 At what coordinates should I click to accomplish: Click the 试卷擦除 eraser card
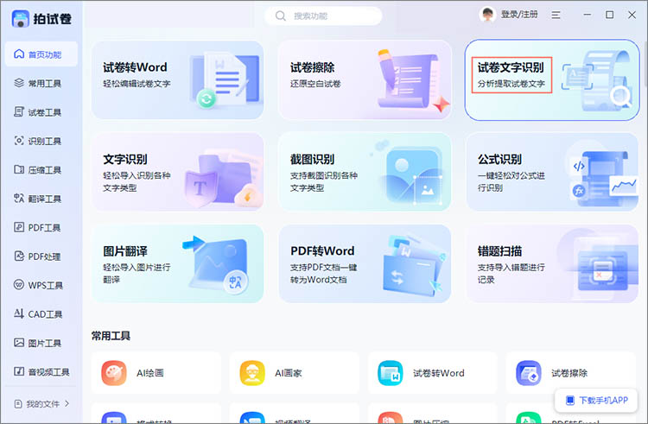364,79
